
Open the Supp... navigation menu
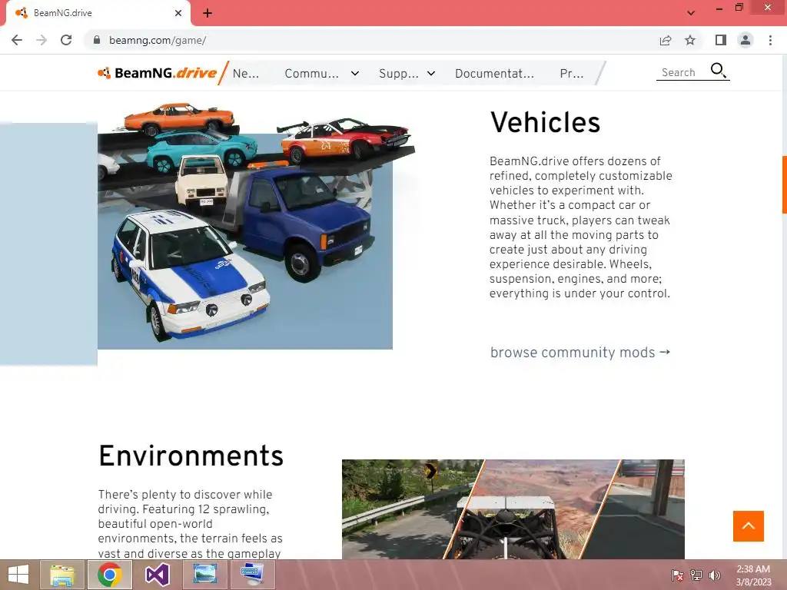pos(399,74)
